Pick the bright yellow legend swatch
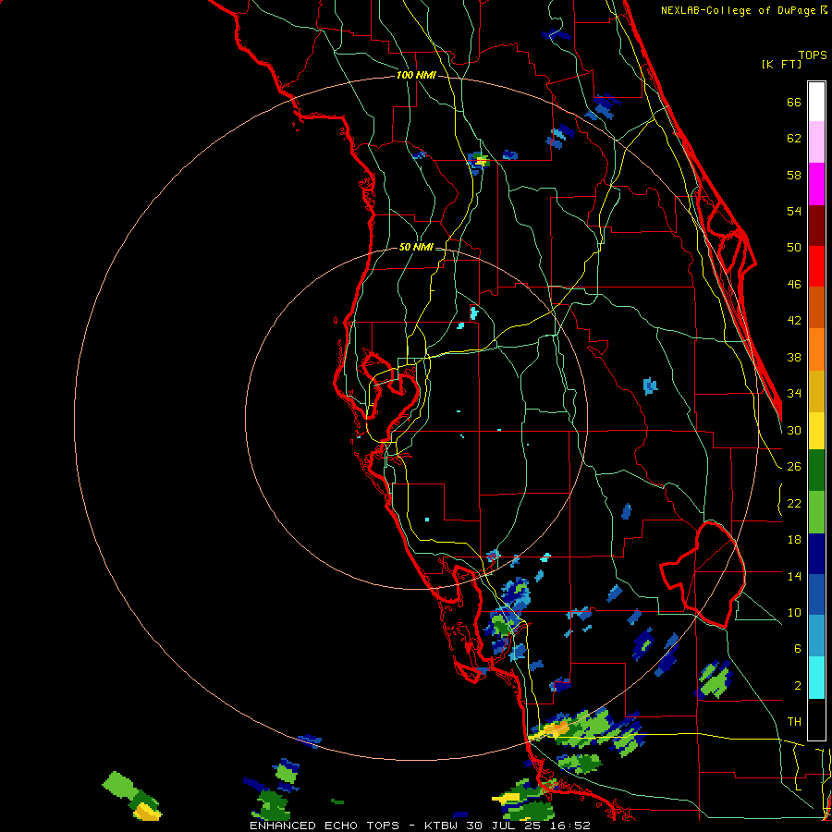Image resolution: width=832 pixels, height=832 pixels. 816,431
